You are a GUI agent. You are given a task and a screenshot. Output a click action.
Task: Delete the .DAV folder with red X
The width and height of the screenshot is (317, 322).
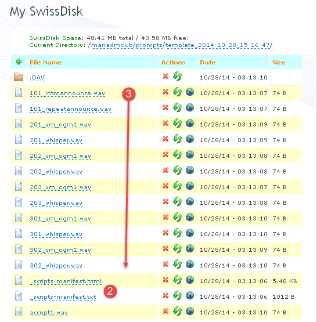coord(165,76)
